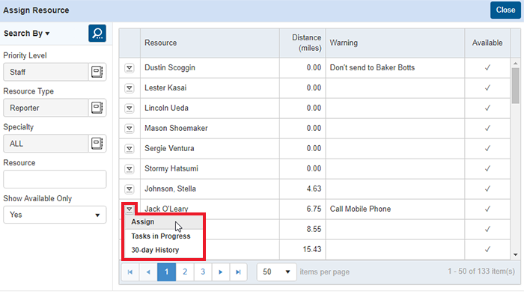Click scrollbar down arrow
This screenshot has height=294, width=524.
(x=515, y=255)
